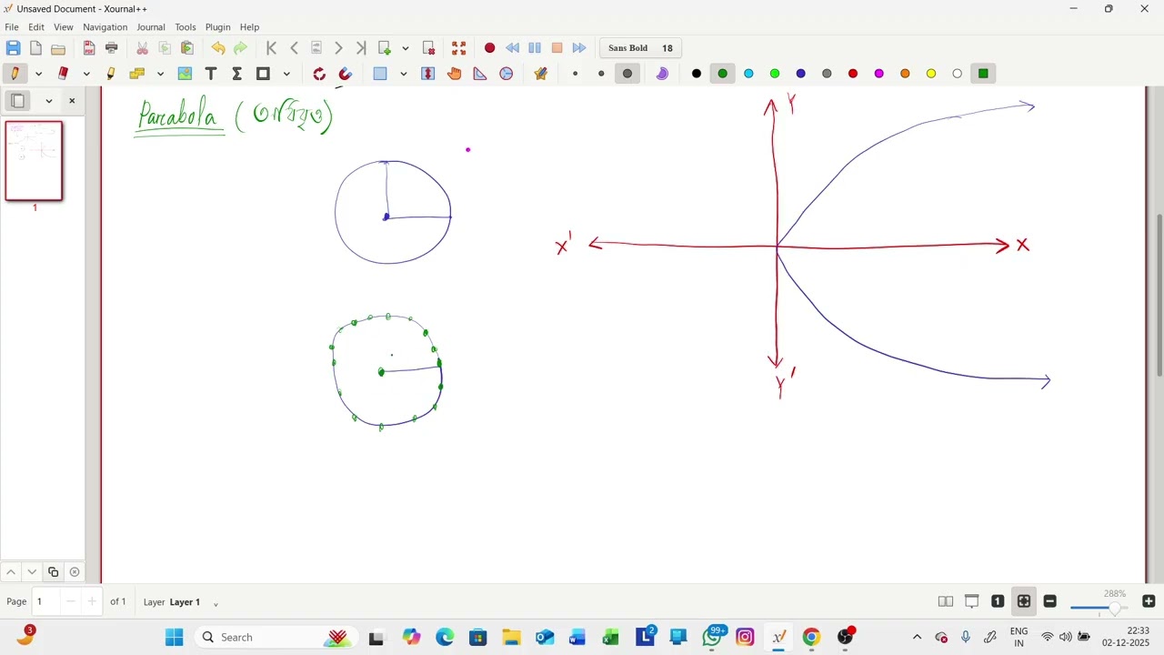This screenshot has width=1164, height=655.
Task: Enable rotation snapping
Action: 319,74
